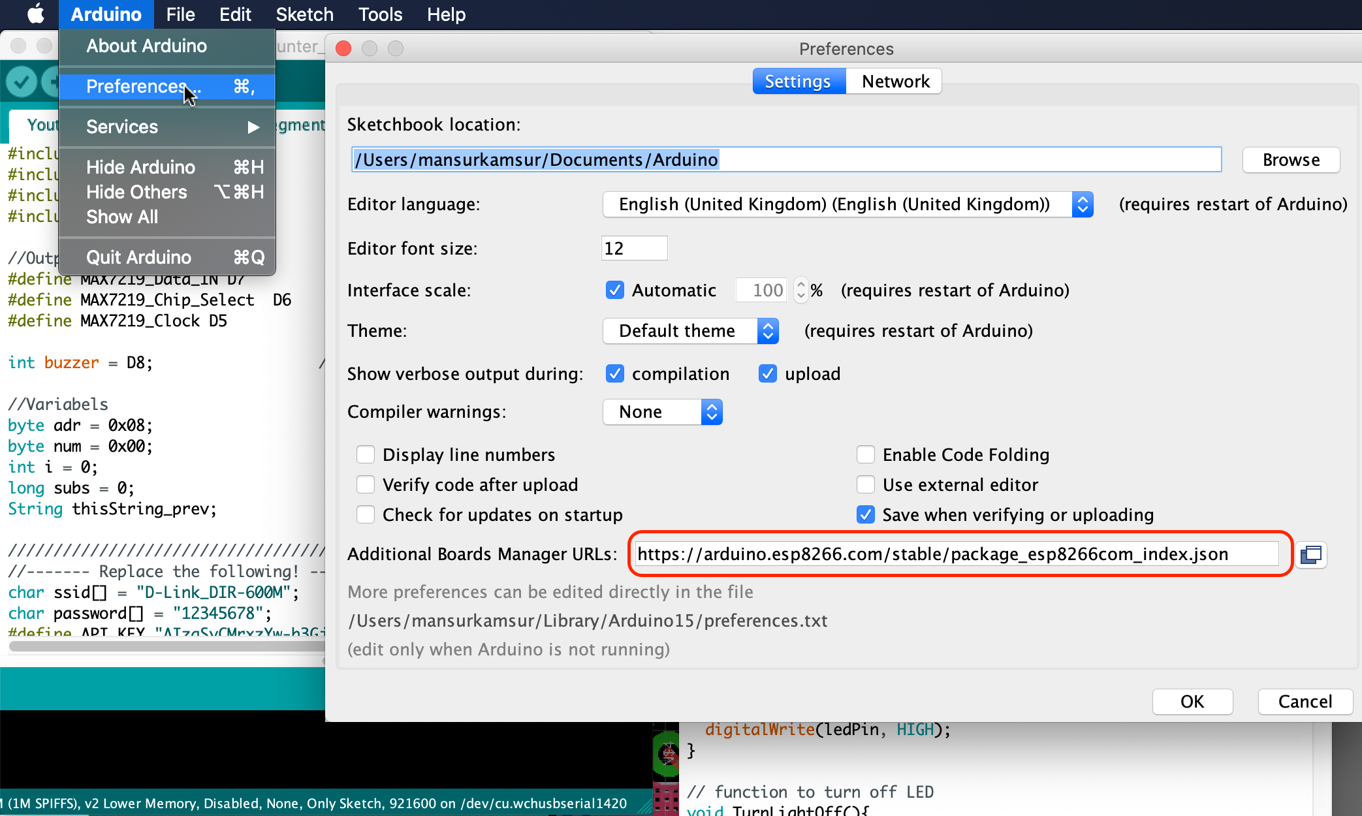Click the Editor font size field
The height and width of the screenshot is (816, 1362).
pyautogui.click(x=634, y=248)
